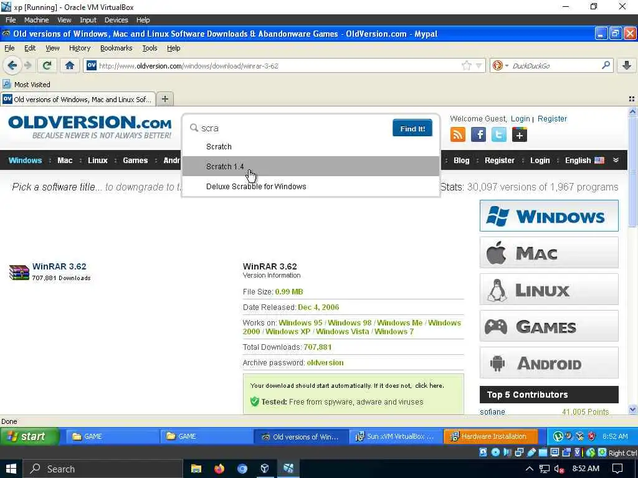Select the Old versions of Windows tab
The width and height of the screenshot is (638, 478).
point(78,99)
